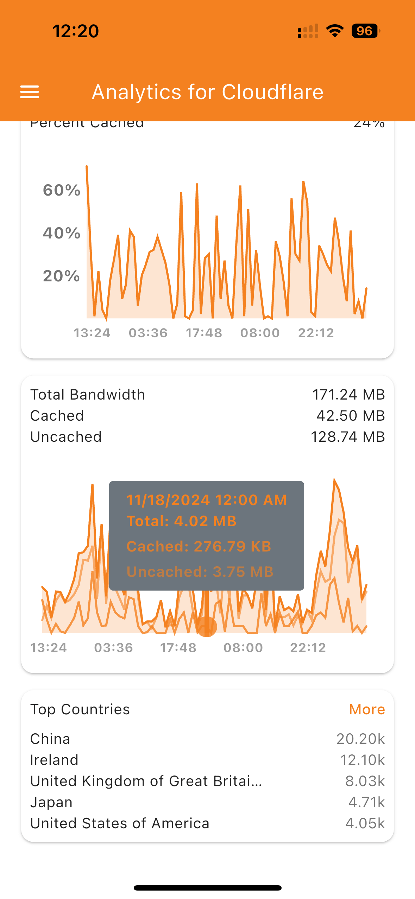This screenshot has width=415, height=899.
Task: Tap the 12:20 clock in status bar
Action: click(x=76, y=31)
